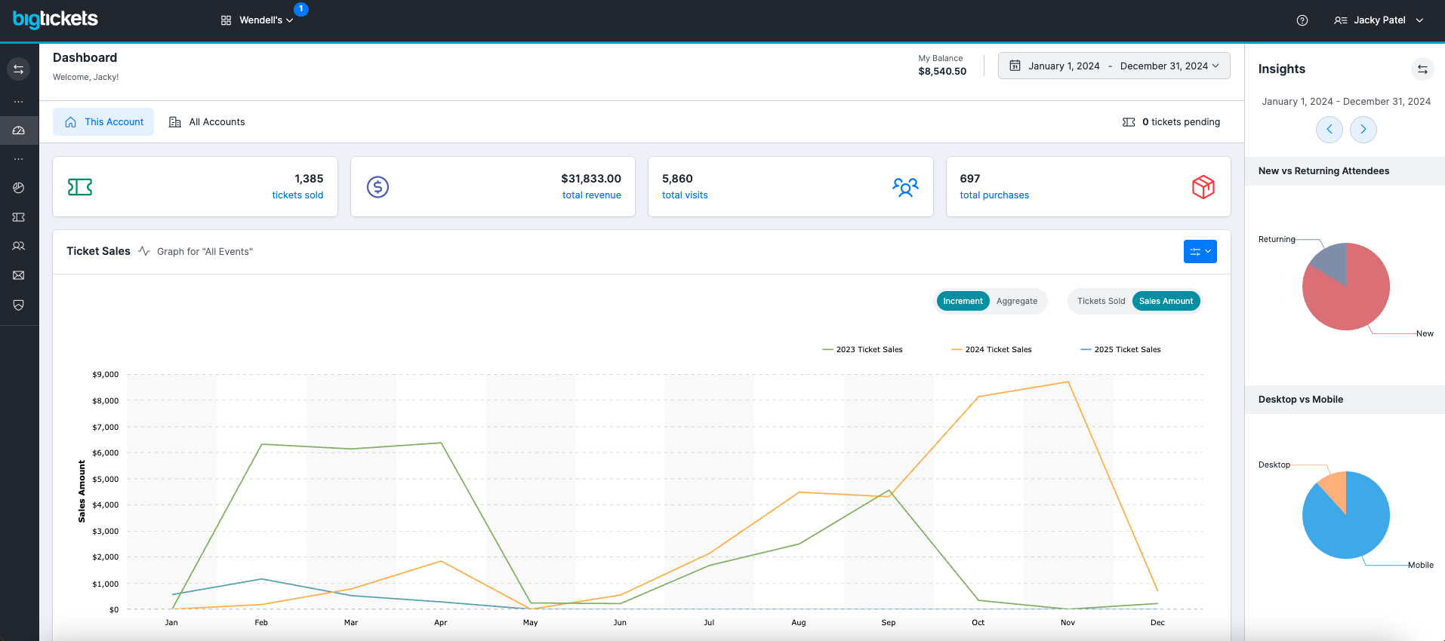Screen dimensions: 1445x641
Task: Click the help question mark icon
Action: (1302, 20)
